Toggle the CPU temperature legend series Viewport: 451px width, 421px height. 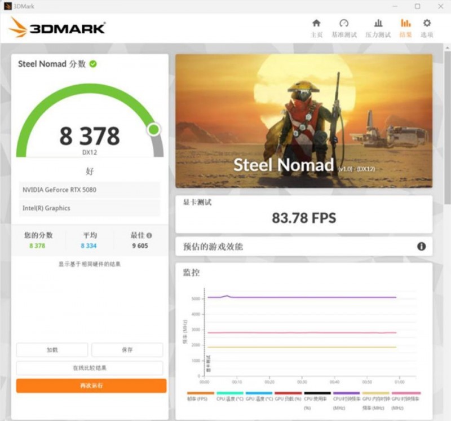(230, 396)
